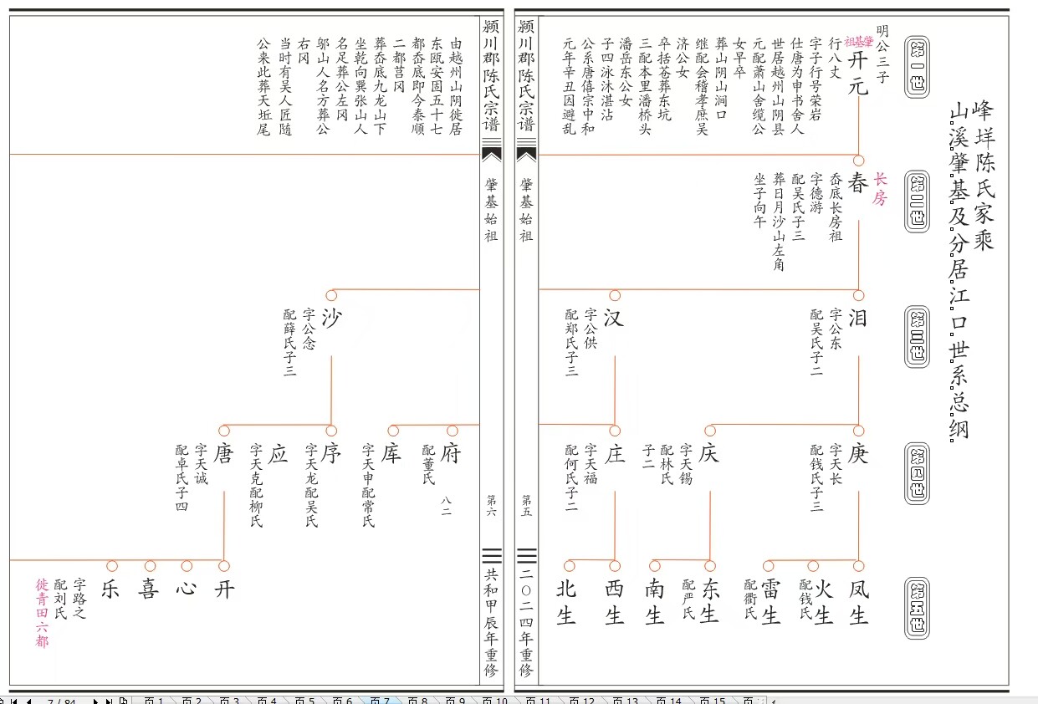This screenshot has width=1038, height=704.
Task: Switch to page tab 页 13
Action: point(626,701)
